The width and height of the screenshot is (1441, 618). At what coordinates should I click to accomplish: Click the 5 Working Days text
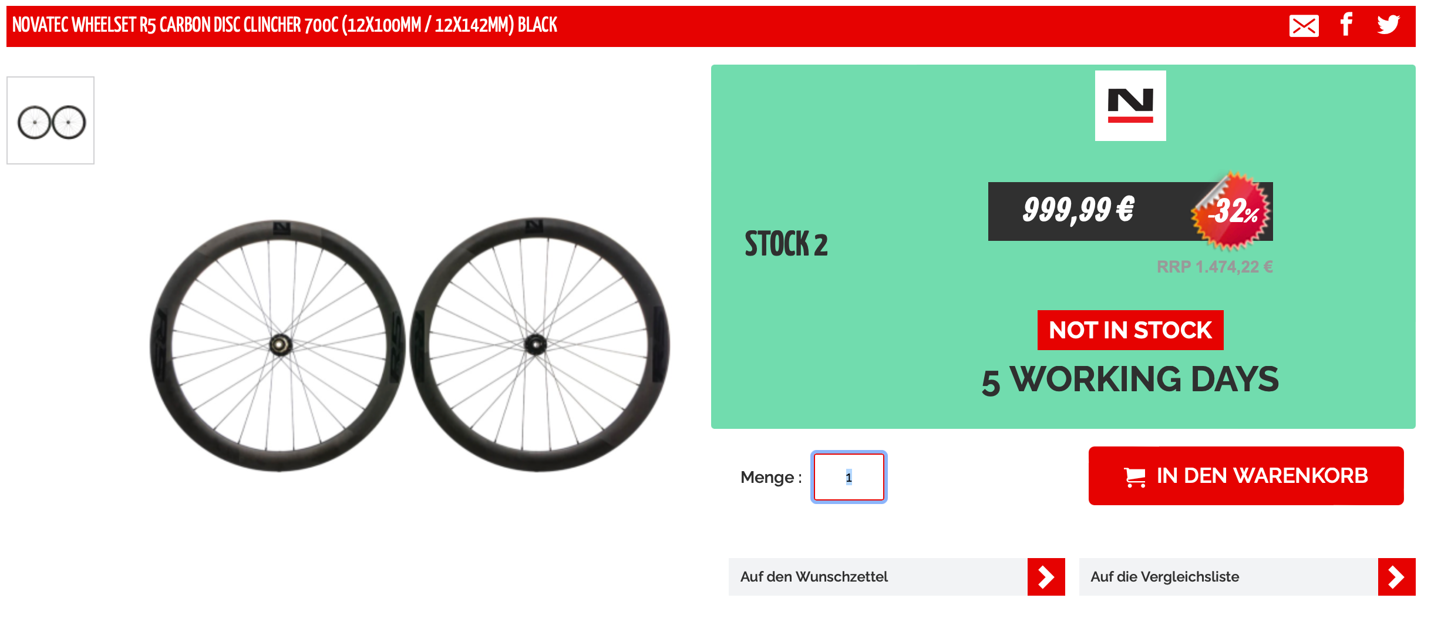pyautogui.click(x=1130, y=379)
